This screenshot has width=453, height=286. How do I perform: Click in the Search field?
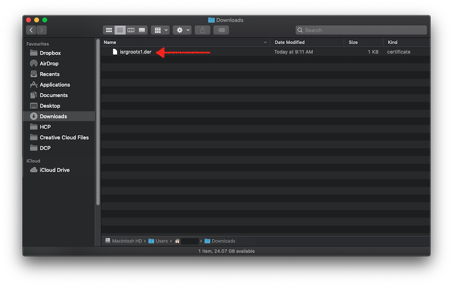coord(362,30)
